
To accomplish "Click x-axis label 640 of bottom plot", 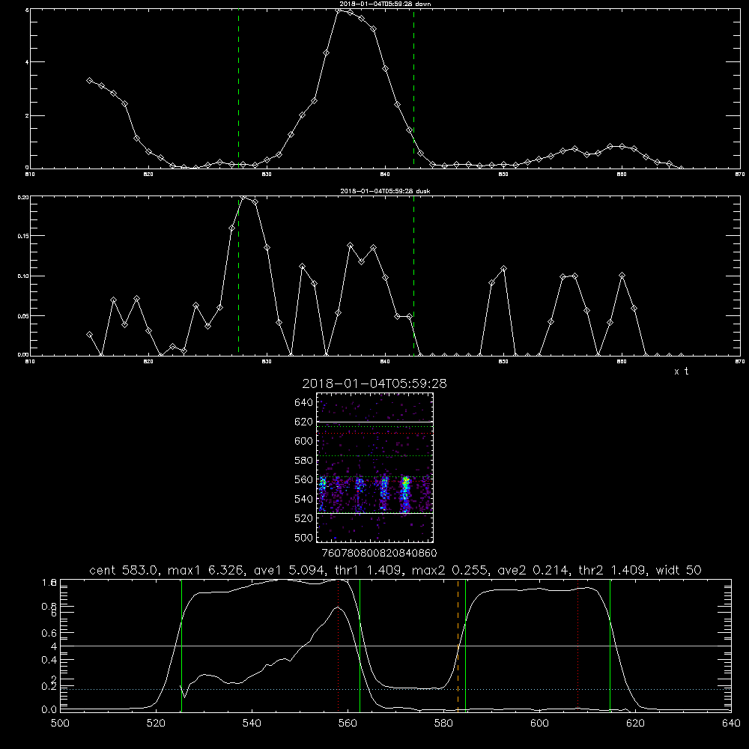I will point(731,724).
